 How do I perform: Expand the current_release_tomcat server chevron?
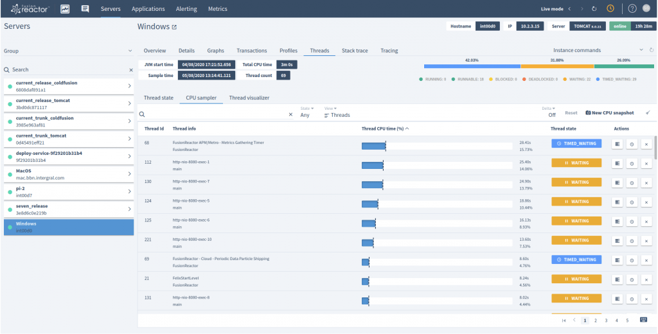tap(129, 103)
